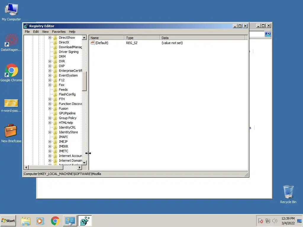The height and width of the screenshot is (227, 303).
Task: Expand the Fusion key
Action: 50,109
